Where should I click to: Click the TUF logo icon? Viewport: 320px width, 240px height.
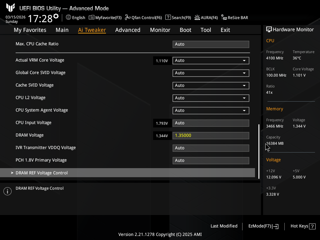[x=10, y=7]
